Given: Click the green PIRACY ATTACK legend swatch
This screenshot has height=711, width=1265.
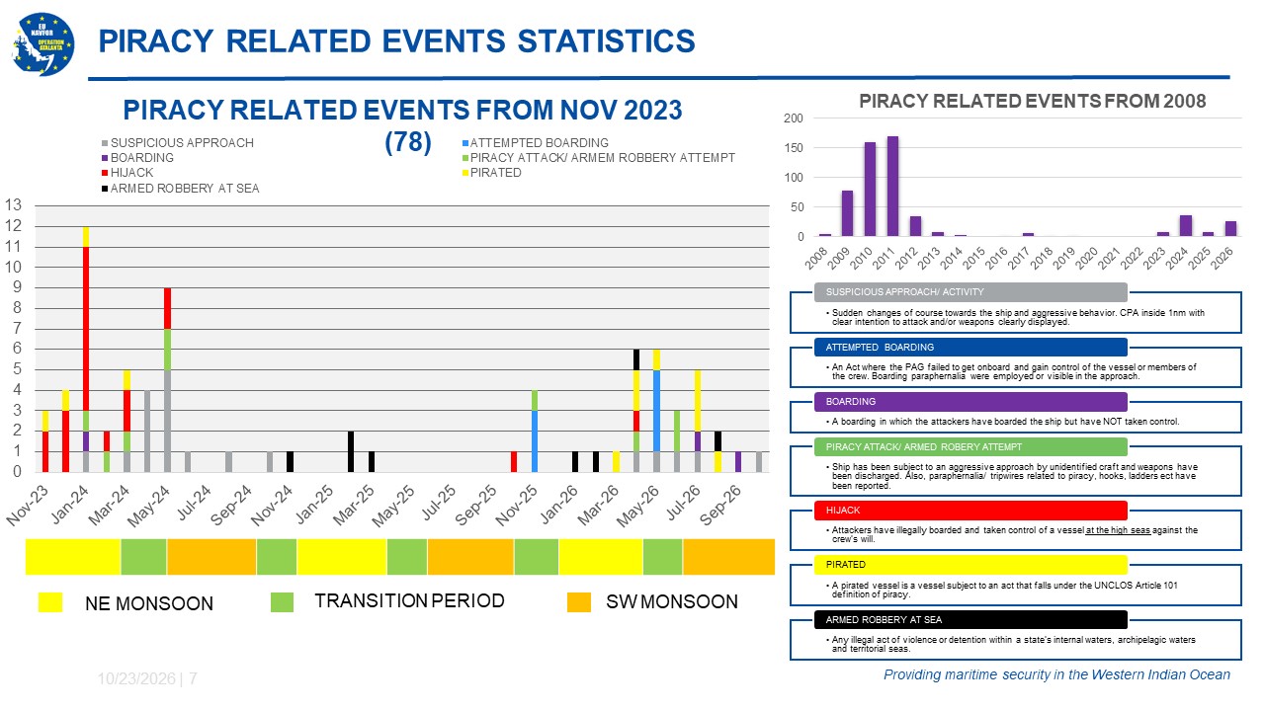Looking at the screenshot, I should pos(464,158).
